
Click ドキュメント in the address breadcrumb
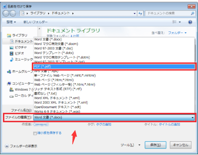[61, 13]
